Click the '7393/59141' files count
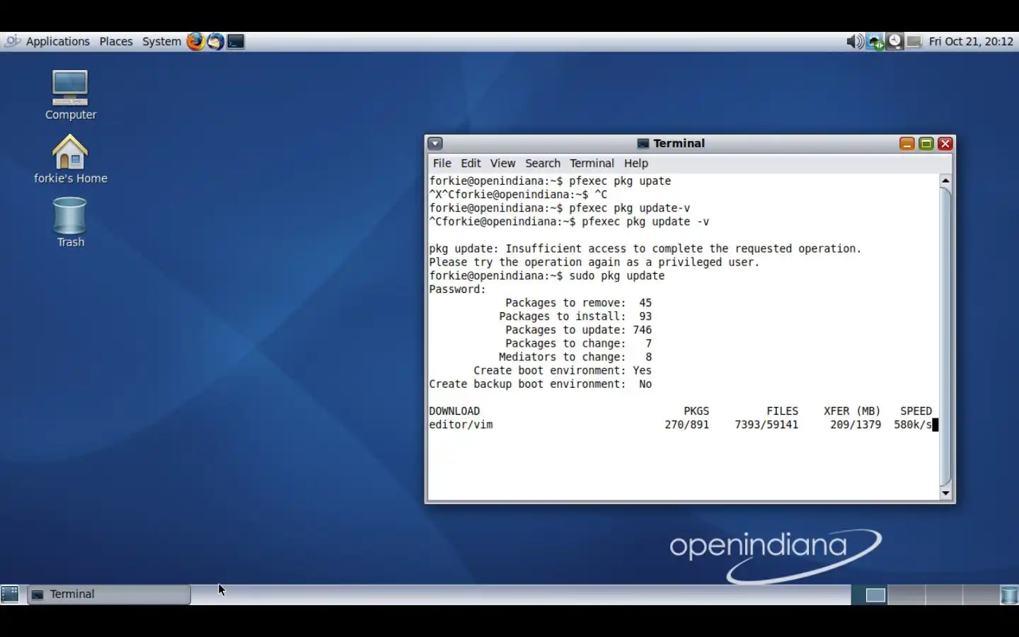 [x=766, y=425]
